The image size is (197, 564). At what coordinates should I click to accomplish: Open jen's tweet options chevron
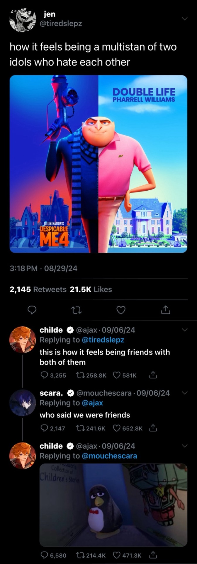(184, 19)
